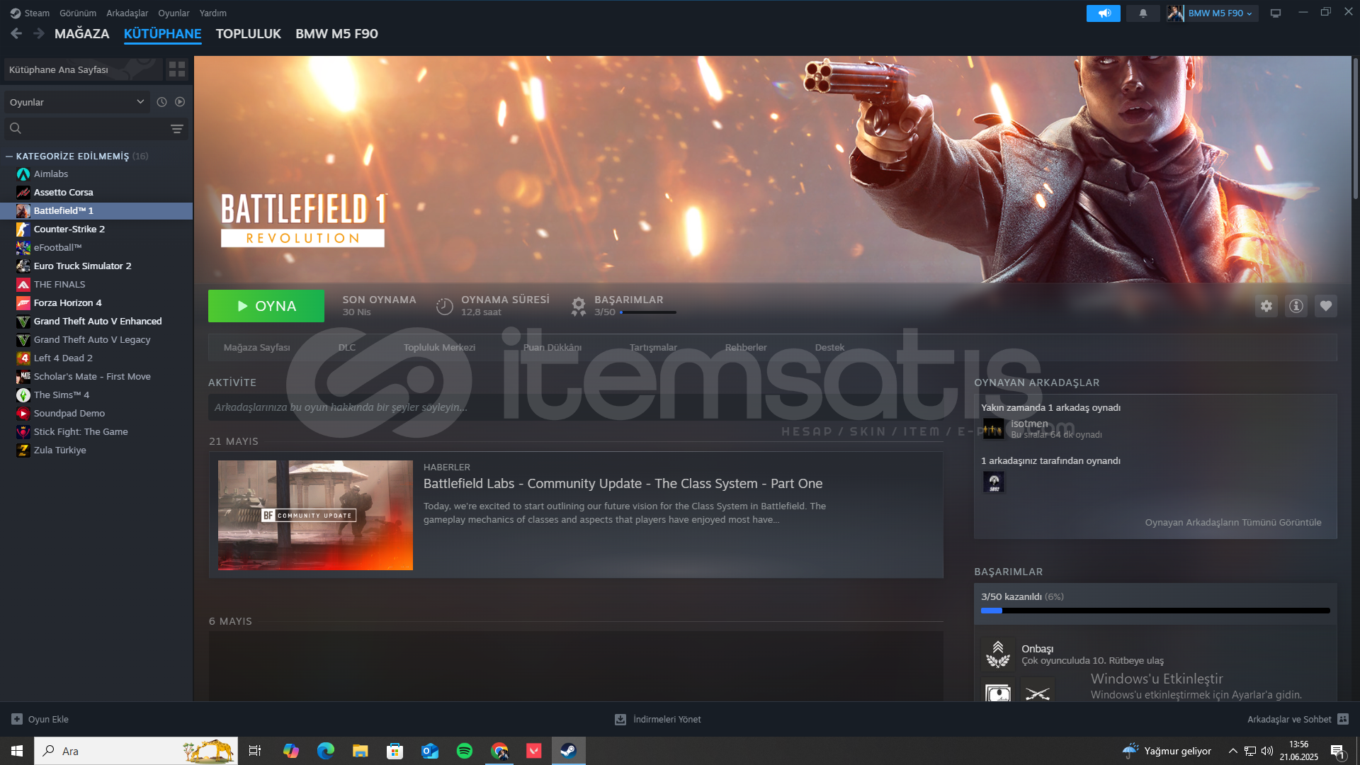Open File Explorer from the taskbar

pos(361,751)
